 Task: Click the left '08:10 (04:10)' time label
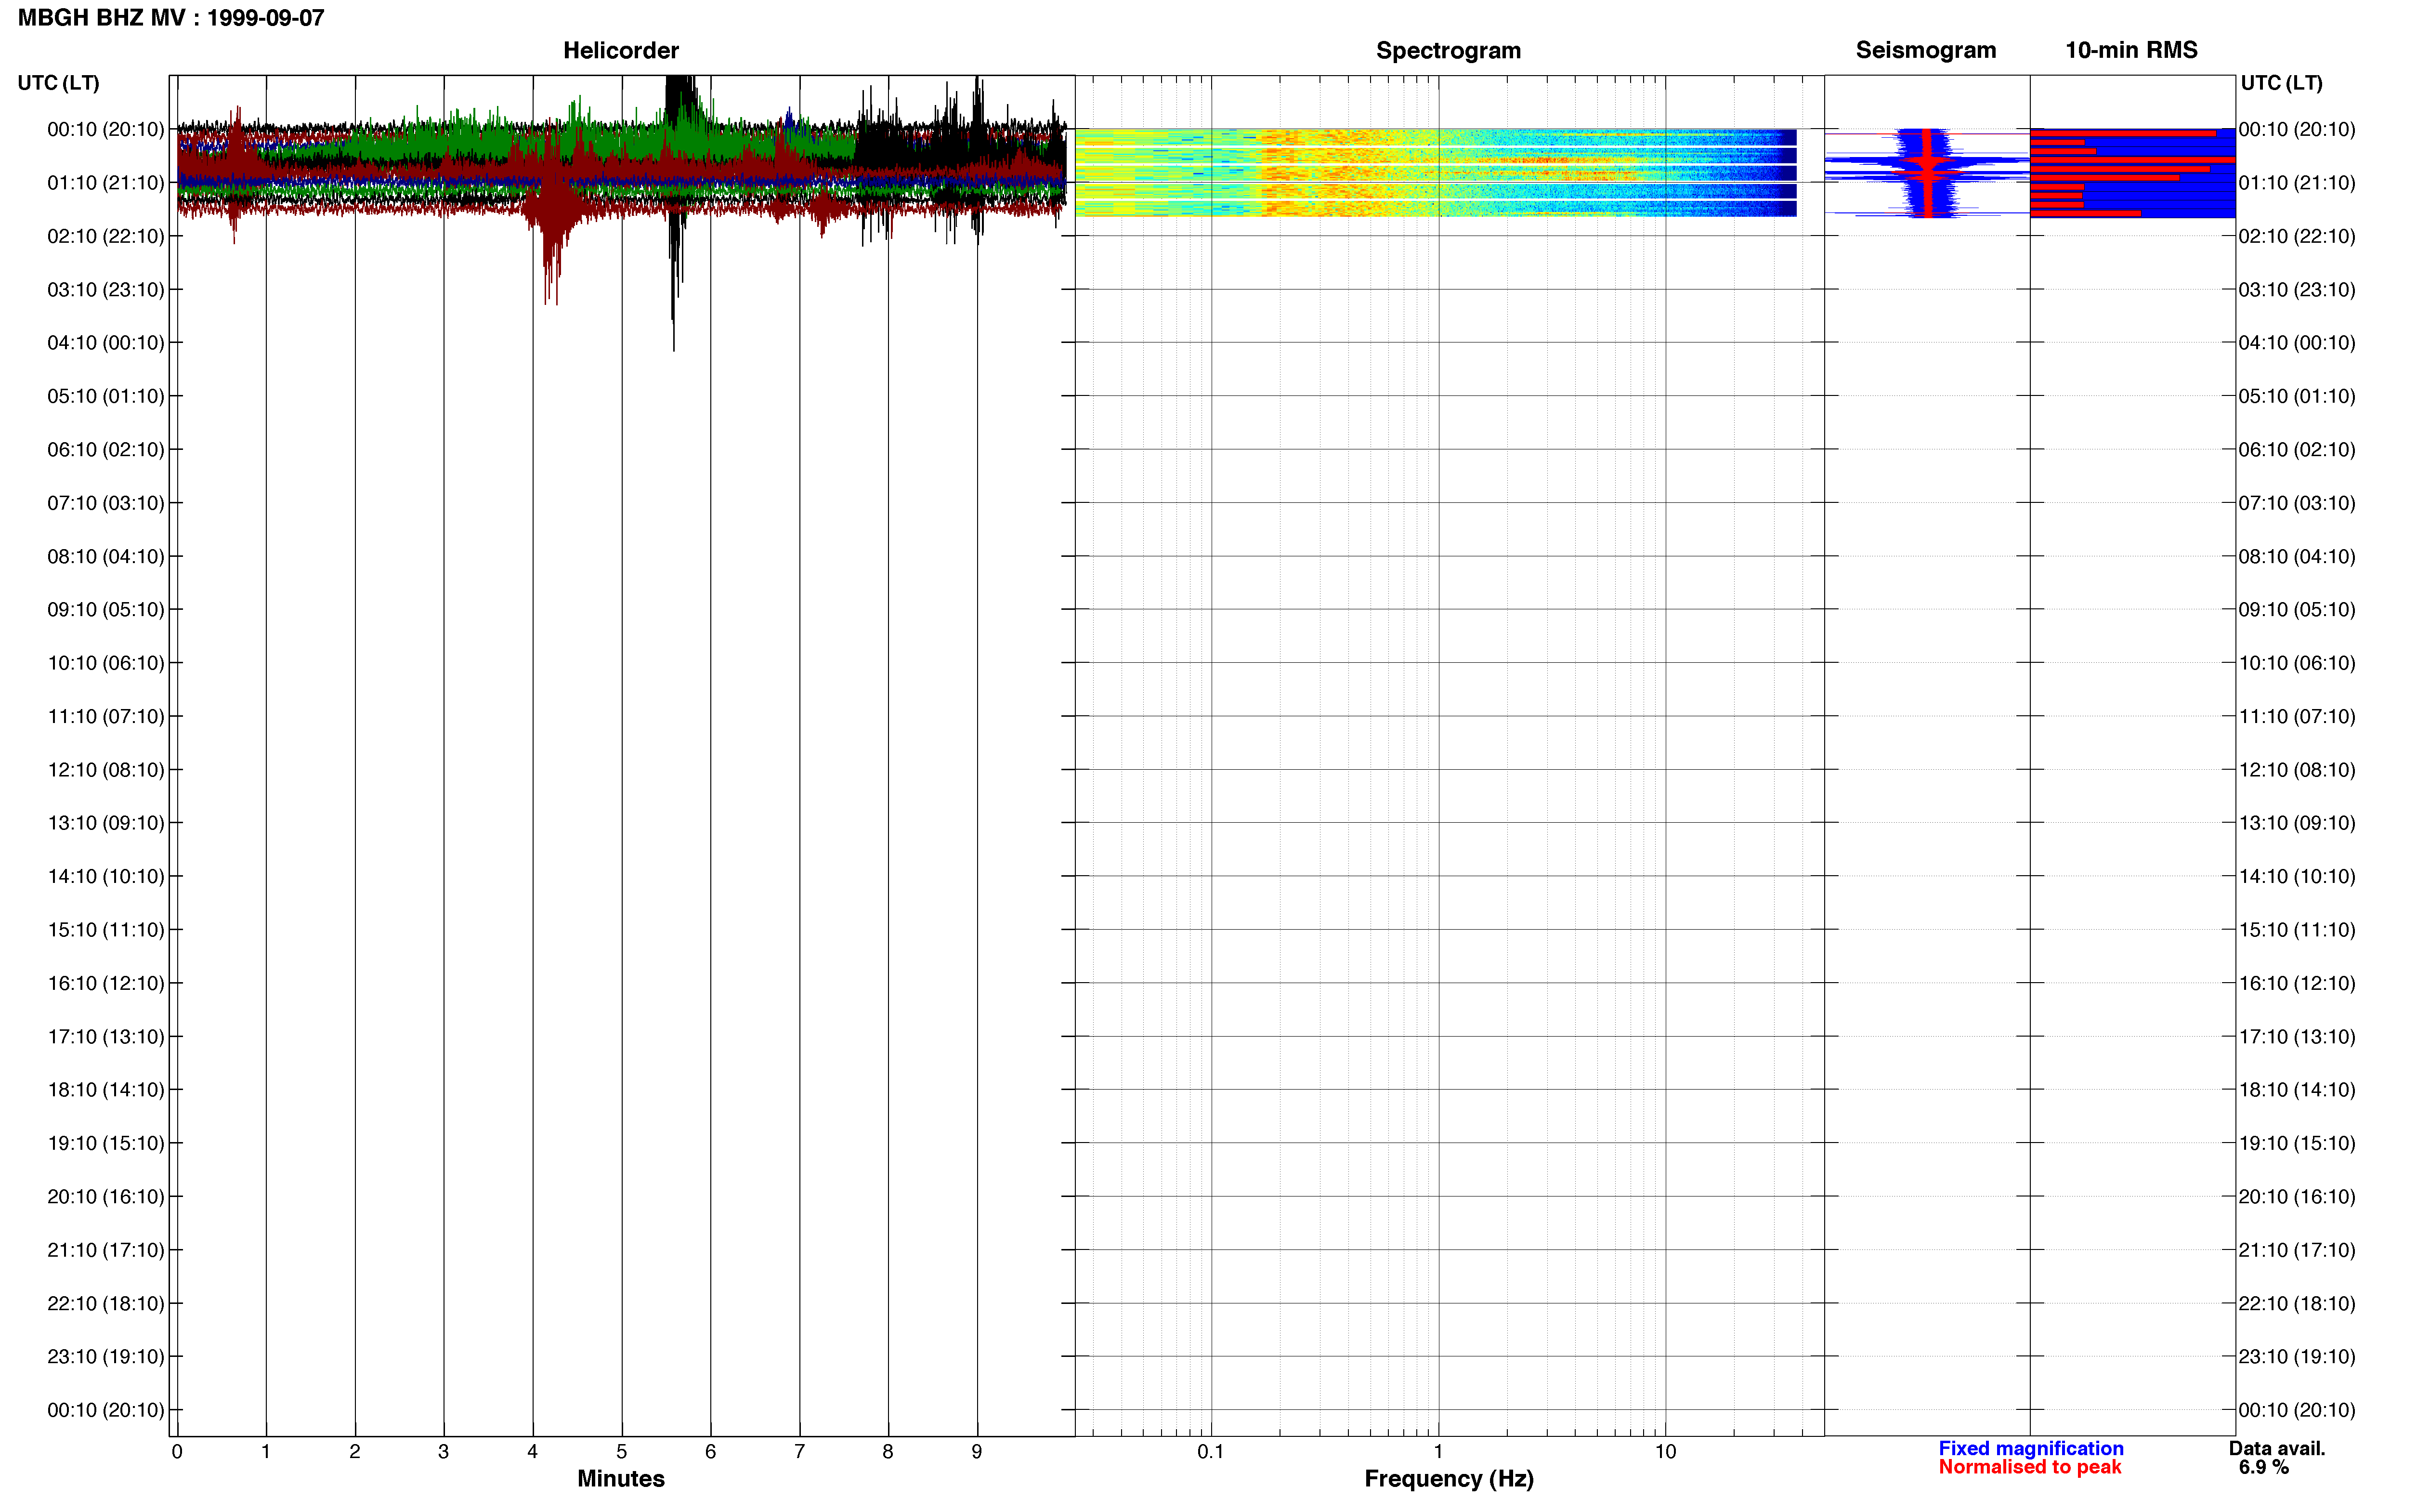pyautogui.click(x=106, y=556)
